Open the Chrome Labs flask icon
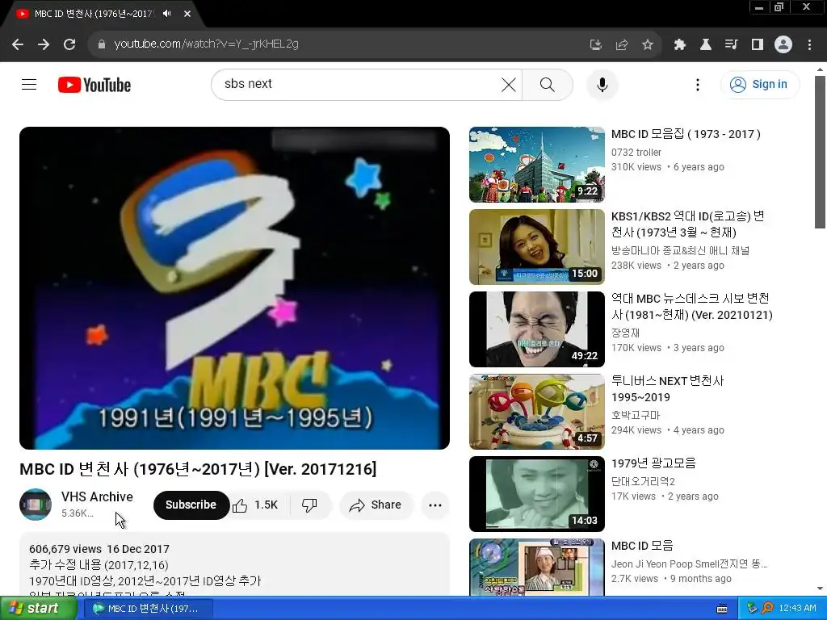 706,45
